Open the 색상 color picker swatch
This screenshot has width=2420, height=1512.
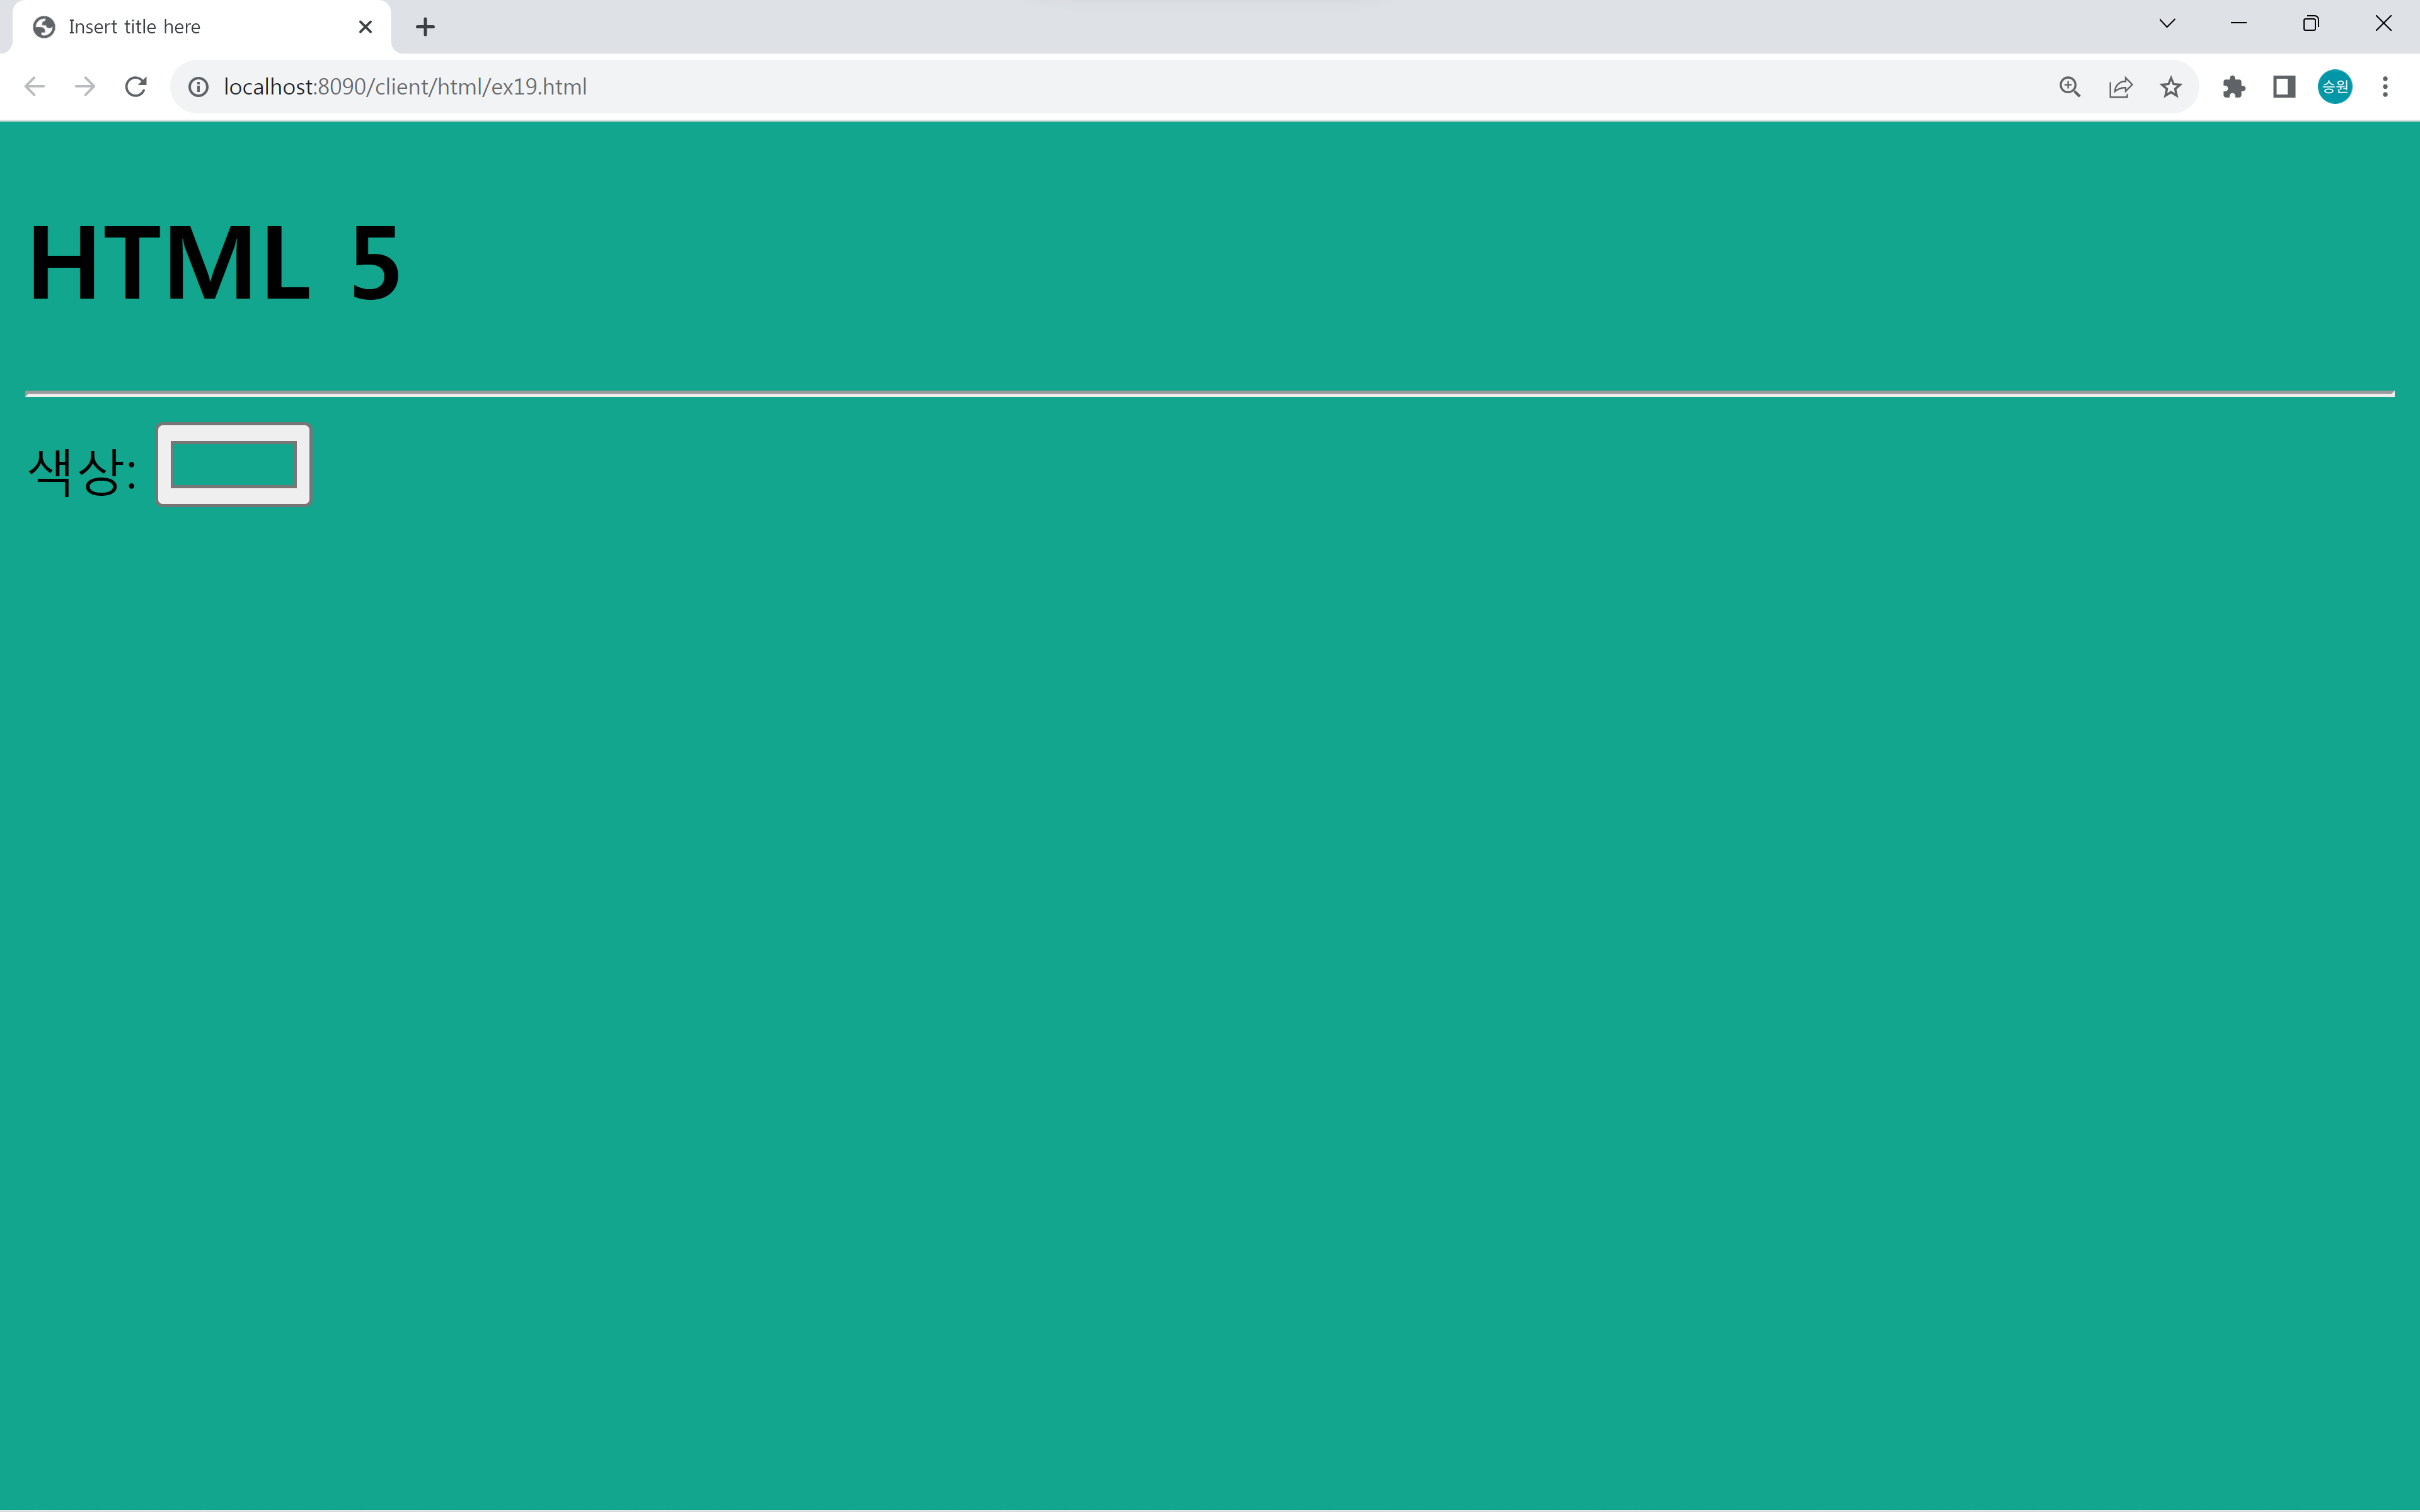[233, 465]
